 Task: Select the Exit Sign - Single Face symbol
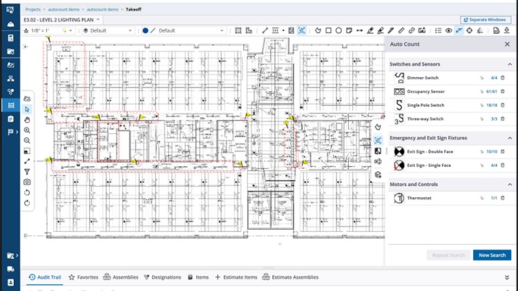coord(399,165)
